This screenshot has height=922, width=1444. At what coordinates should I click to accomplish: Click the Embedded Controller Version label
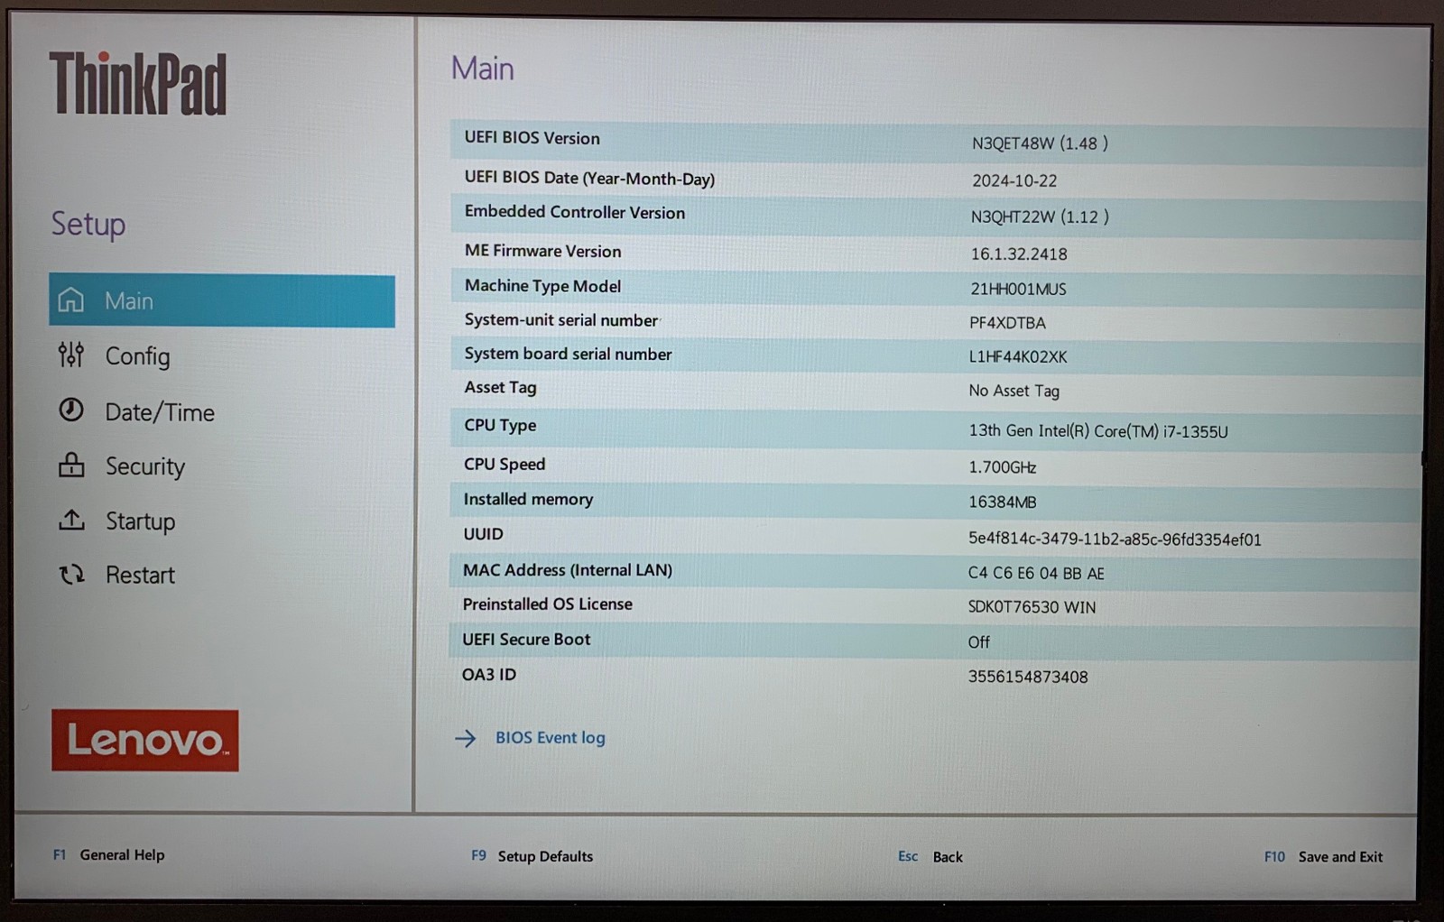click(x=574, y=213)
